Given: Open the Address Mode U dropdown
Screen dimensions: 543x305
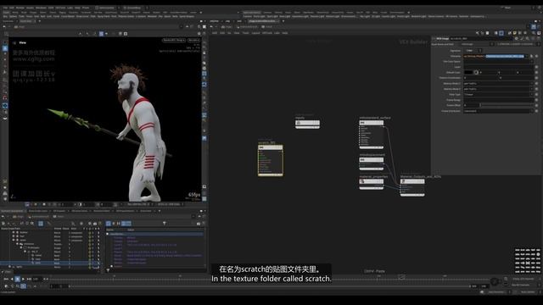Looking at the screenshot, I should pyautogui.click(x=499, y=83).
